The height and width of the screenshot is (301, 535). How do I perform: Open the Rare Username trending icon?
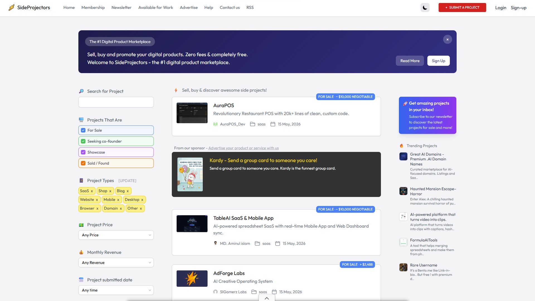403,267
